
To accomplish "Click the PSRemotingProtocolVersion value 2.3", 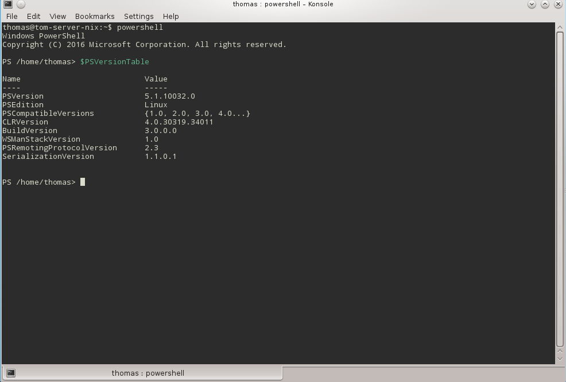I will click(152, 148).
